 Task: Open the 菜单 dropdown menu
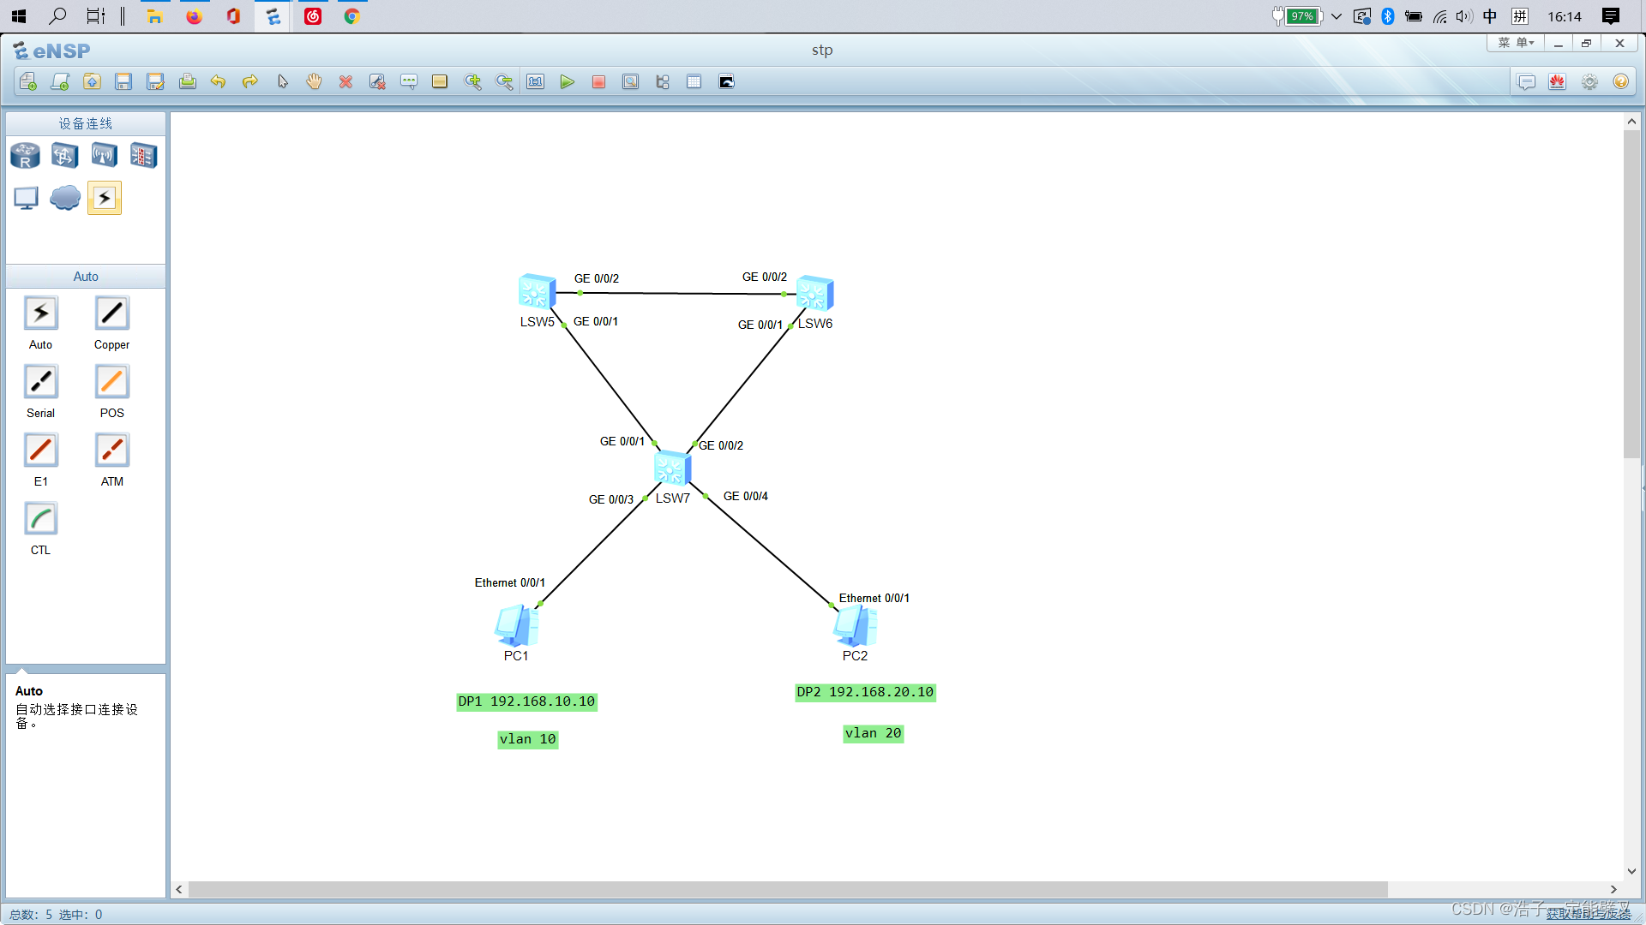pyautogui.click(x=1515, y=43)
